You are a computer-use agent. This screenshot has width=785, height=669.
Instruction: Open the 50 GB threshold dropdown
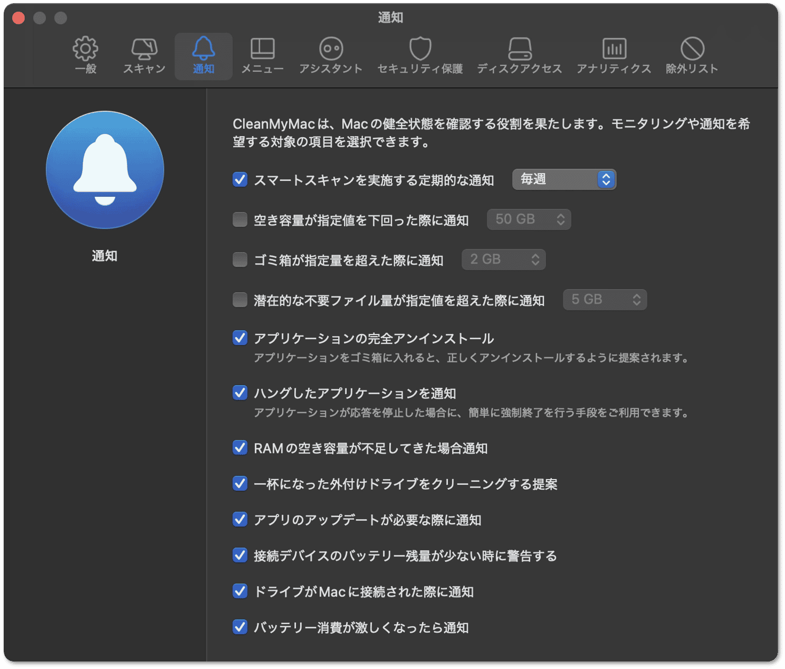click(x=529, y=219)
